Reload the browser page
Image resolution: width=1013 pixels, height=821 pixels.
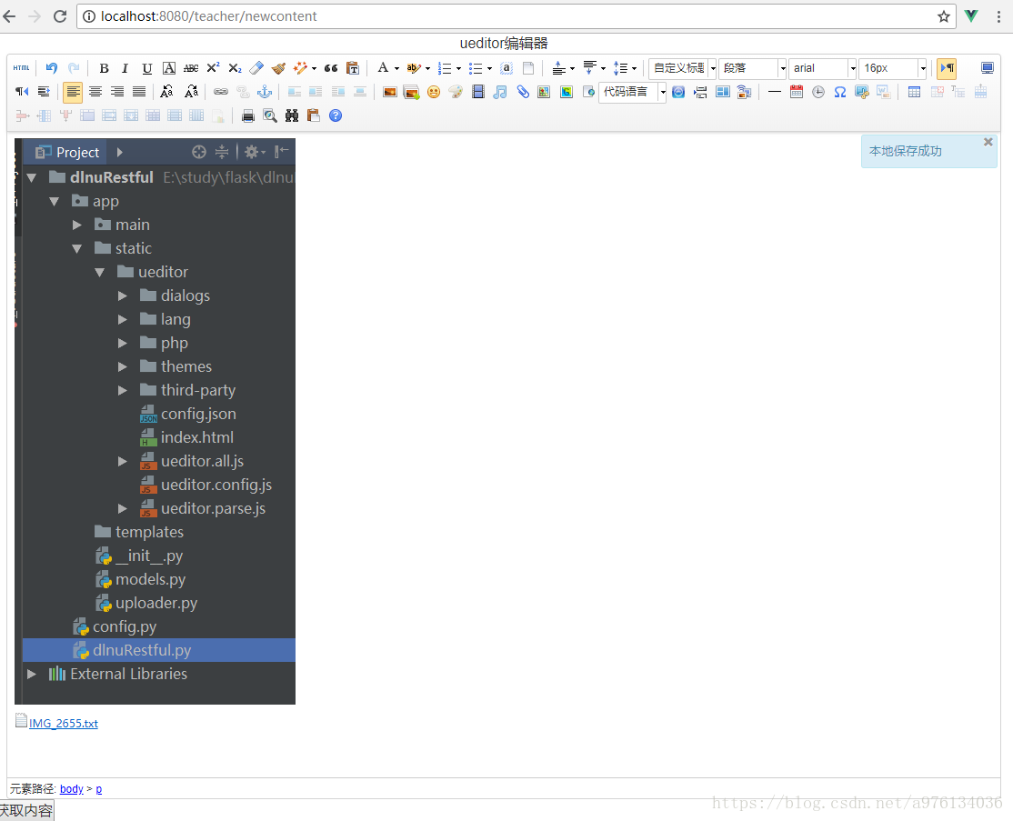click(x=60, y=16)
